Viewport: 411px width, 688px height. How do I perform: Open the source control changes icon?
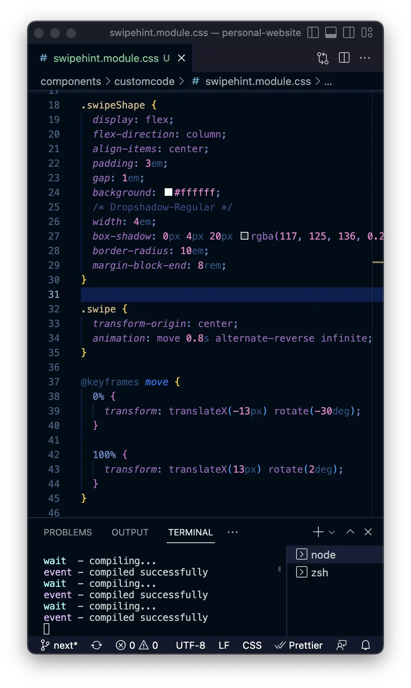322,58
